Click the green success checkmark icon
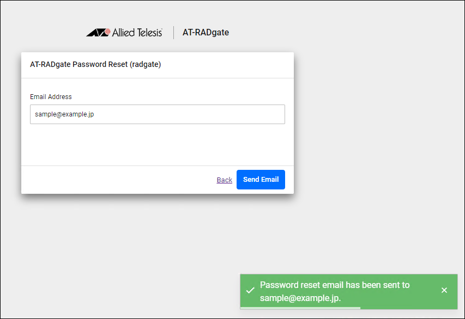Image resolution: width=465 pixels, height=319 pixels. (x=251, y=291)
